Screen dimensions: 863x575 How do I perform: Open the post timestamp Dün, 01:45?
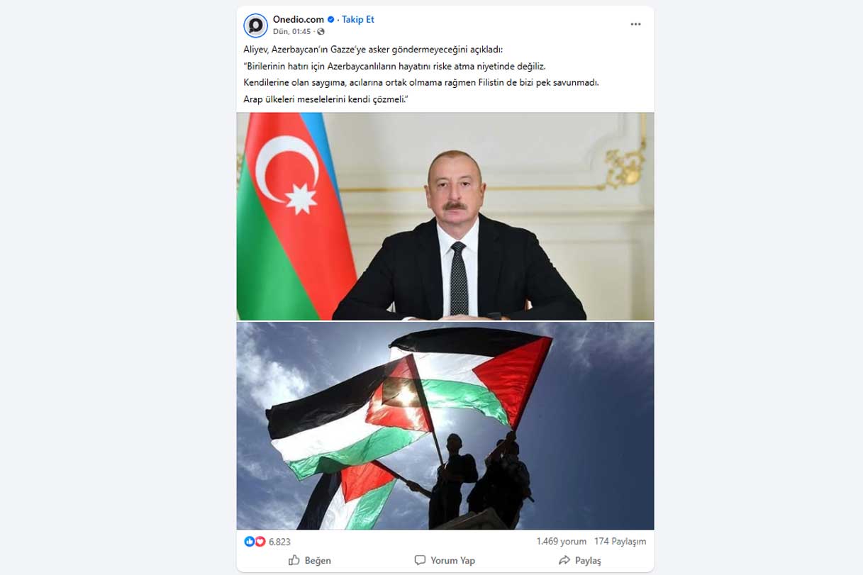[291, 32]
